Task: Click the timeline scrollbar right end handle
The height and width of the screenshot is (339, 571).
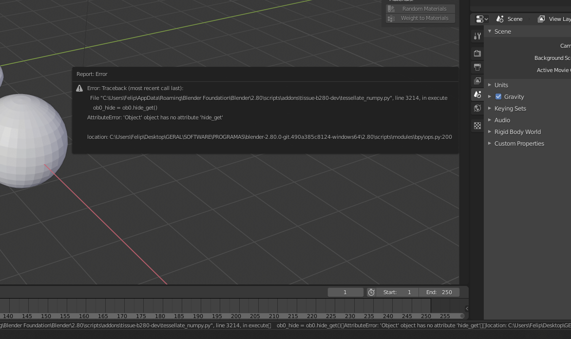Action: pyautogui.click(x=462, y=316)
